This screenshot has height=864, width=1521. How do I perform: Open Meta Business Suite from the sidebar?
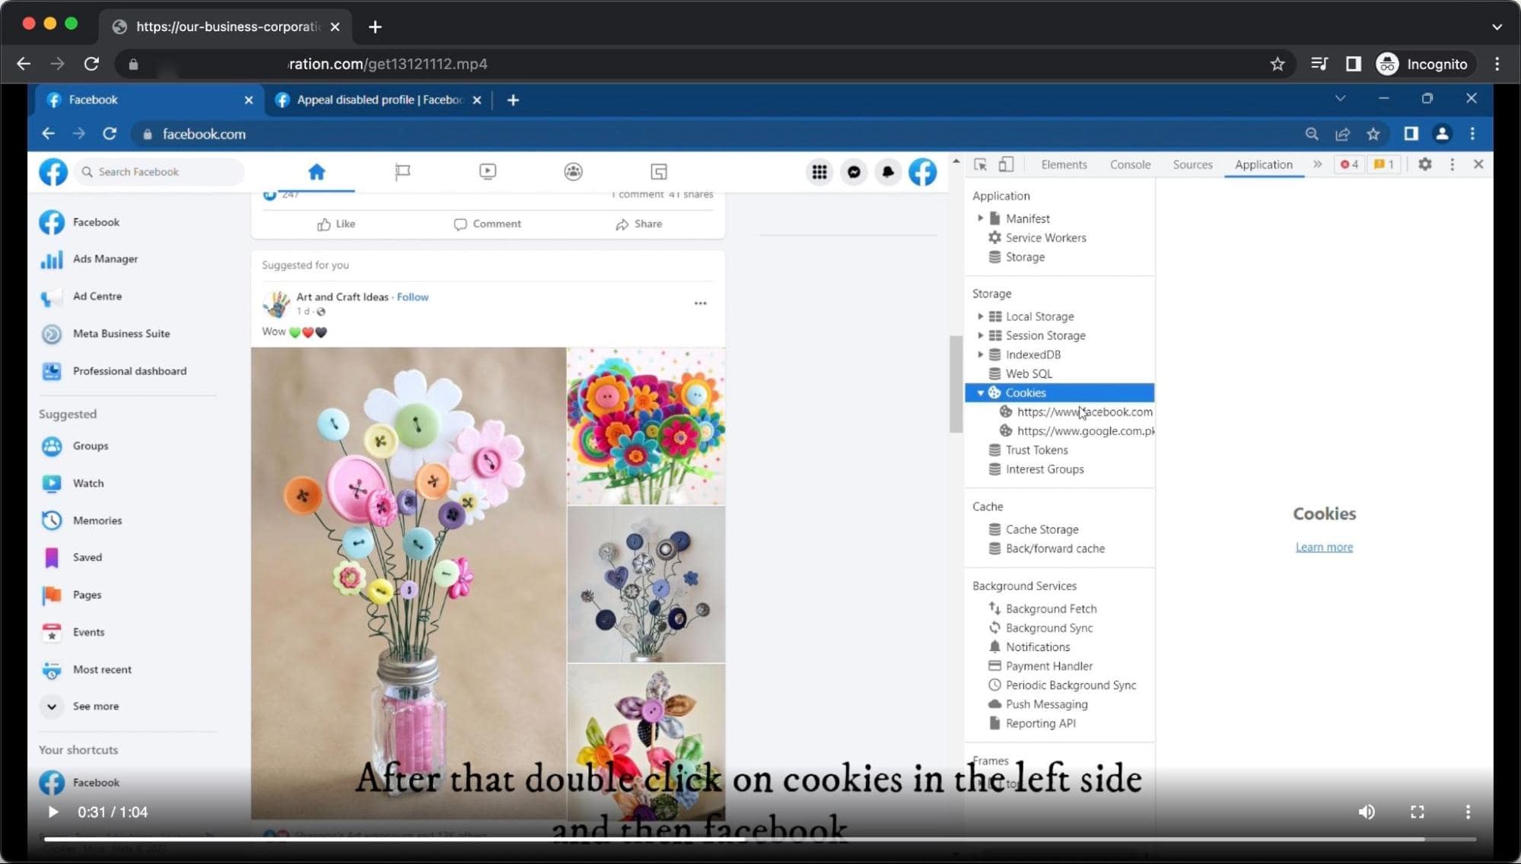coord(122,333)
